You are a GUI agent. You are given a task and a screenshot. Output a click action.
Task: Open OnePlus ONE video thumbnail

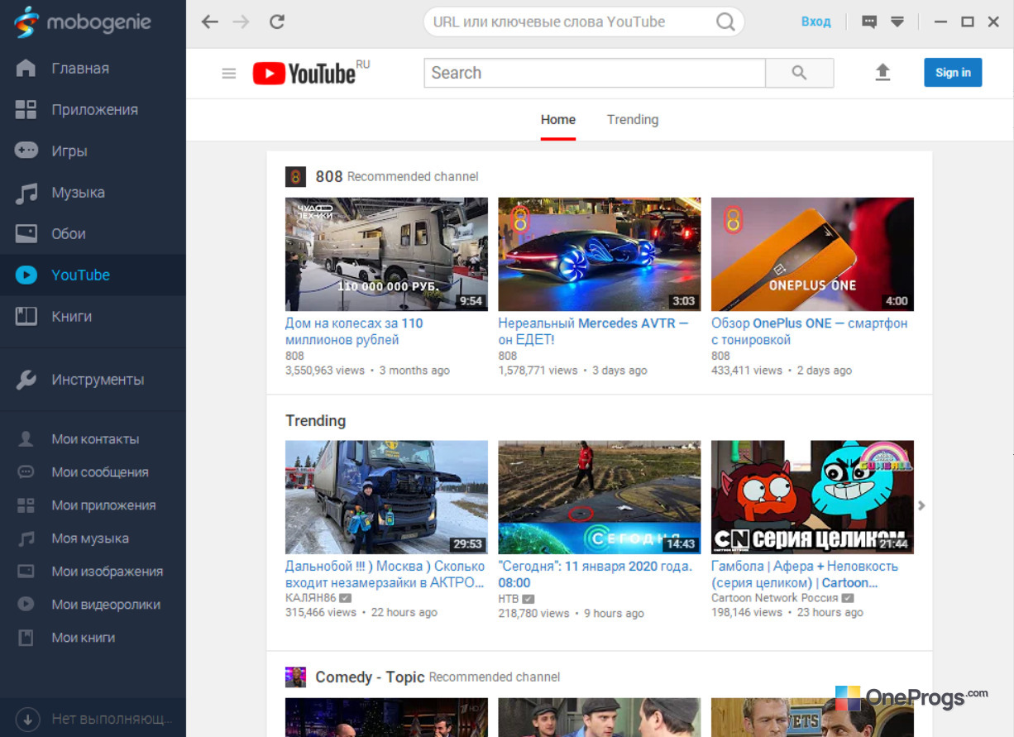click(x=812, y=254)
